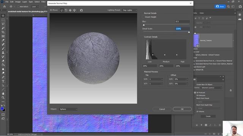Open the Edit menu
The width and height of the screenshot is (243, 136).
click(x=12, y=2)
